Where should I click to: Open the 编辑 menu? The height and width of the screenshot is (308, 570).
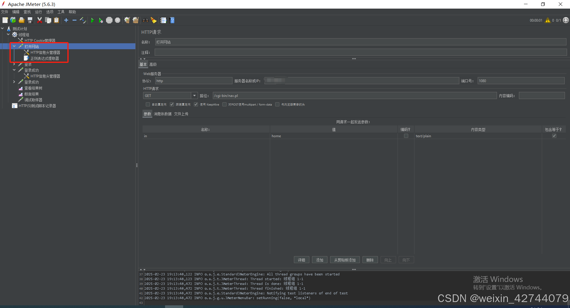point(16,12)
